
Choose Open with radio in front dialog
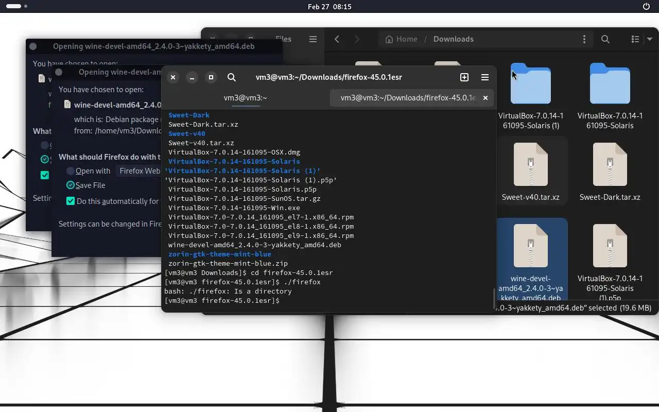[x=71, y=171]
